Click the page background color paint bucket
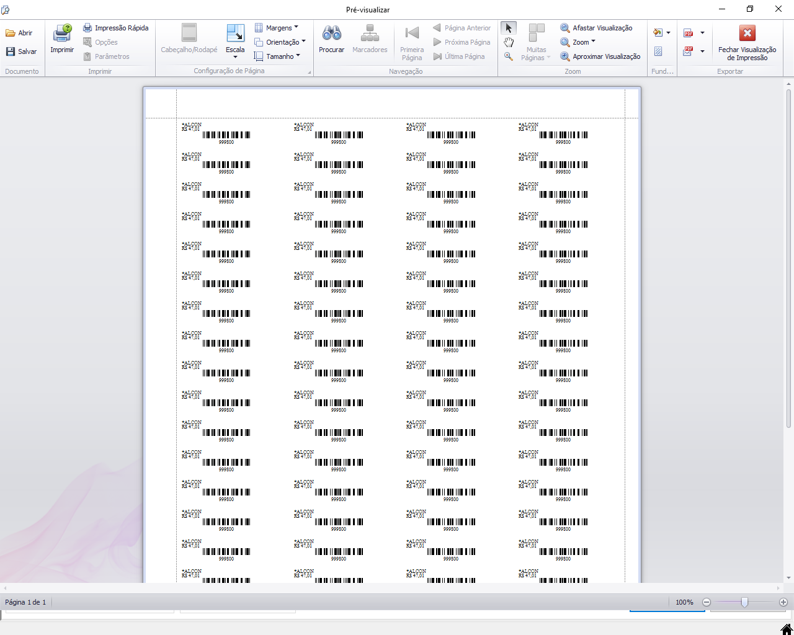 pyautogui.click(x=658, y=32)
